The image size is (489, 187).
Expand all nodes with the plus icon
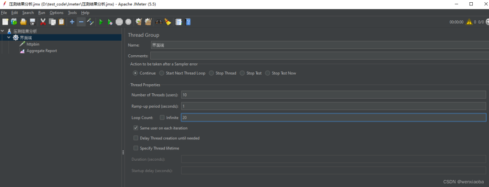[x=72, y=22]
